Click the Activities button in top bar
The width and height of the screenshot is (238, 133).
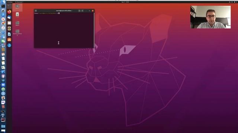coord(10,2)
